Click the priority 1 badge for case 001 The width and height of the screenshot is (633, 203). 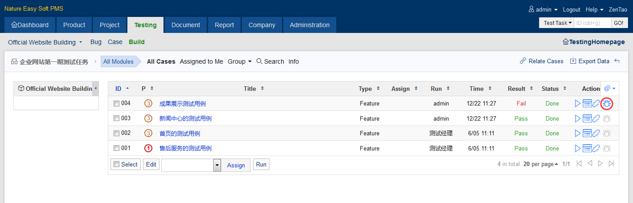(148, 148)
